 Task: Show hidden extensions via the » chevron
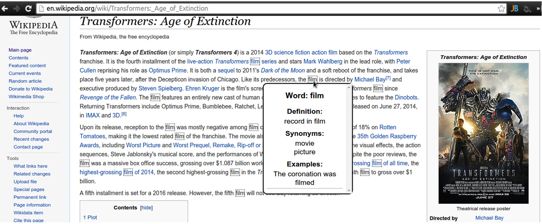click(x=538, y=9)
